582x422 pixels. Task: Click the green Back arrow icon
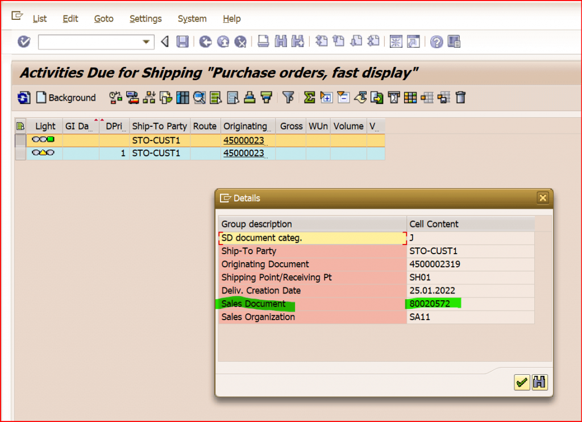pos(205,42)
